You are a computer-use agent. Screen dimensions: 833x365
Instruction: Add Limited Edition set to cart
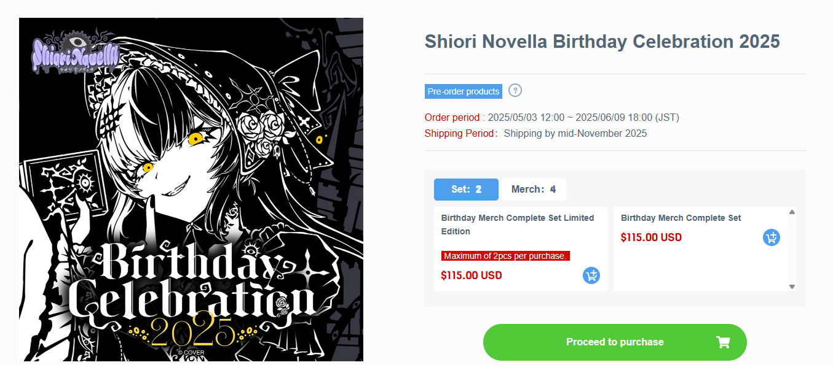(x=591, y=275)
